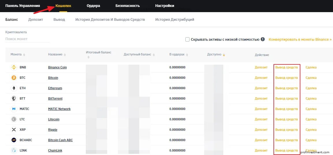
Task: Click Сделка in XRP row
Action: tap(311, 130)
